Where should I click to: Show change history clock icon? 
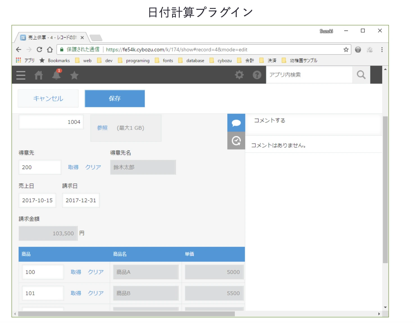tap(236, 140)
